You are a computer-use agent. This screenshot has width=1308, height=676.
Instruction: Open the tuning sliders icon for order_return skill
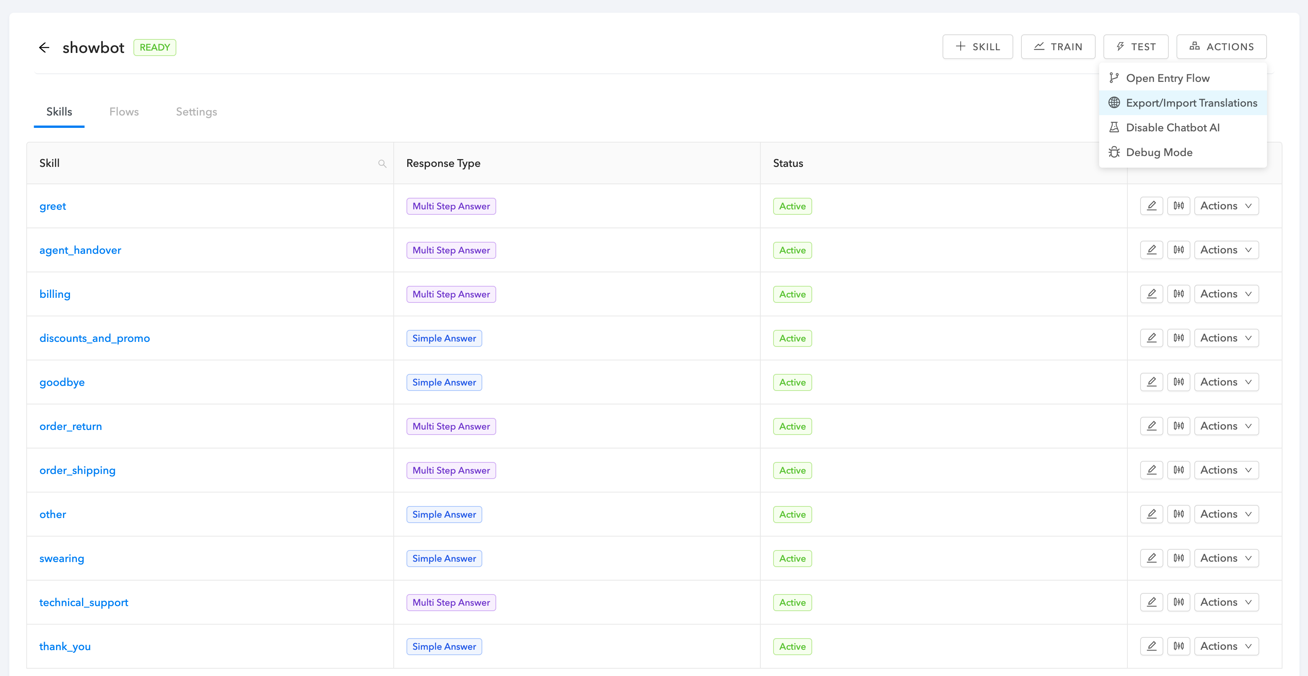[1178, 426]
